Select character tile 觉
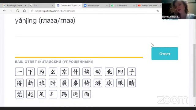 pyautogui.click(x=19, y=94)
